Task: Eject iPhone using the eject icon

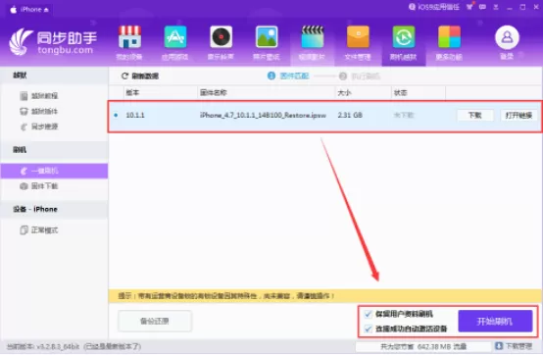Action: [x=46, y=10]
